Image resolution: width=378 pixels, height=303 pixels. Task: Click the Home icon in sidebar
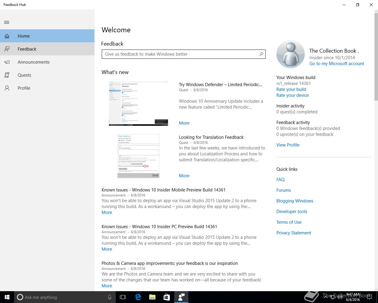tap(7, 36)
